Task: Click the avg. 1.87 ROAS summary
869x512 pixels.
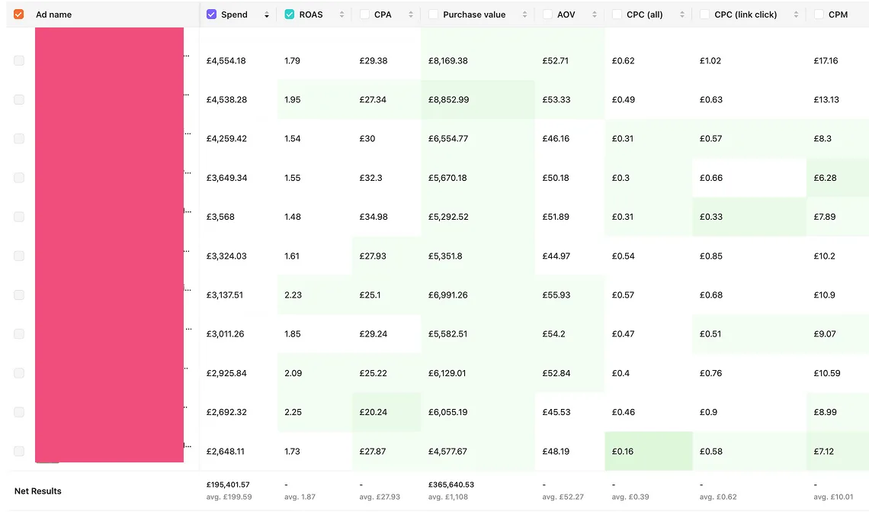Action: 300,497
